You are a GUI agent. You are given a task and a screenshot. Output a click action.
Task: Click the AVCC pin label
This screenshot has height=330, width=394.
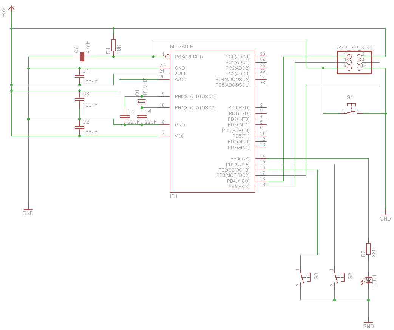pyautogui.click(x=181, y=79)
